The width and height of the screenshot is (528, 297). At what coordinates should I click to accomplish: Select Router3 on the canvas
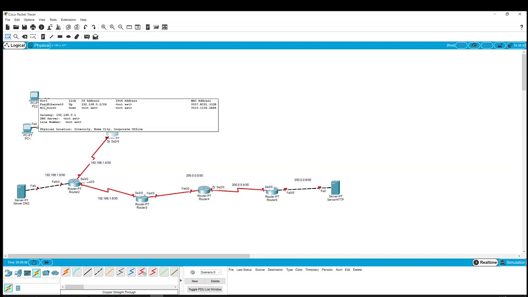coord(142,200)
